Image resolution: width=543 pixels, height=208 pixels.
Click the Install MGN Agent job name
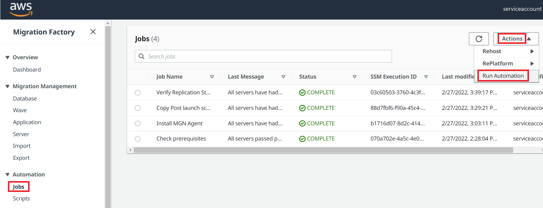179,124
